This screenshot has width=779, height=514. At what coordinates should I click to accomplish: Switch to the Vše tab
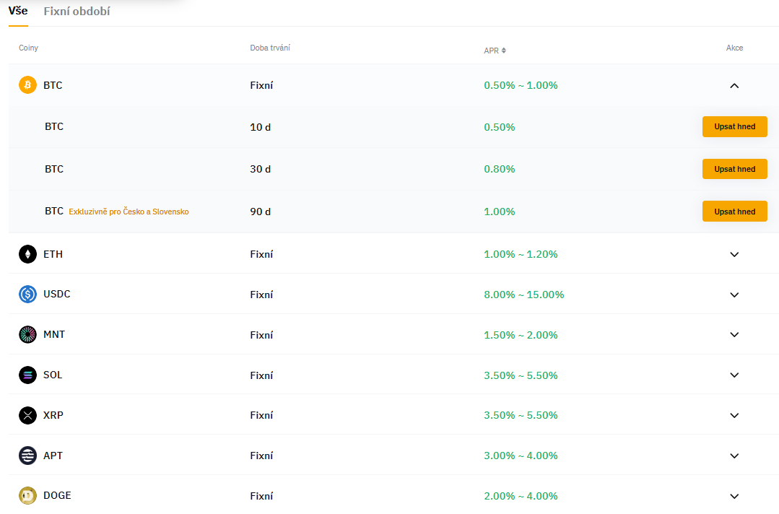click(18, 12)
